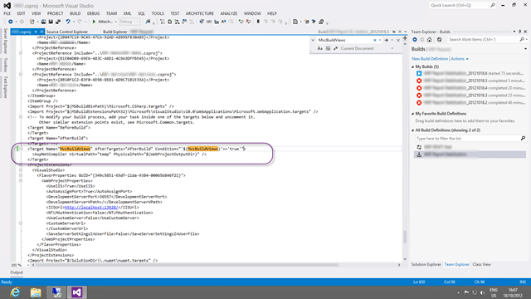Collapse the MvcBuildViews Target node
Screen dimensions: 531x299
21,149
